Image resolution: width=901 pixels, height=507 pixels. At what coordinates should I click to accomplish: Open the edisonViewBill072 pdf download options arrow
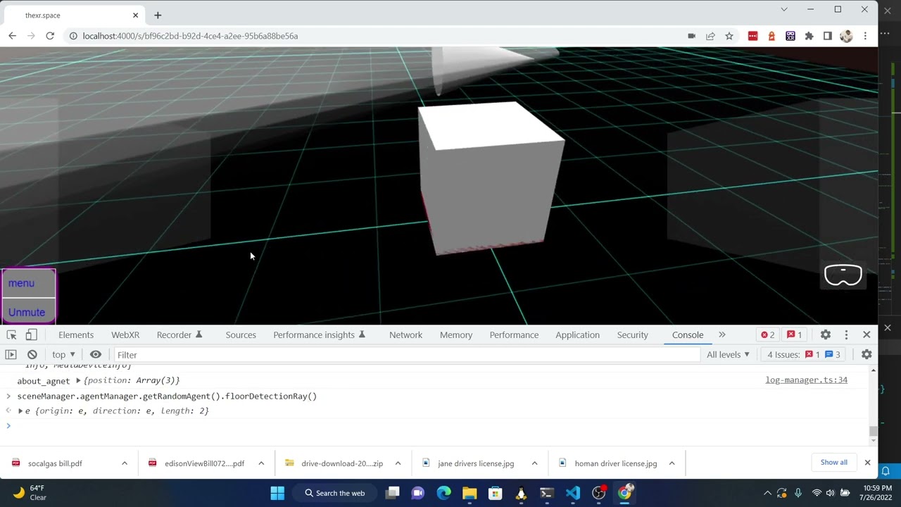(x=261, y=463)
